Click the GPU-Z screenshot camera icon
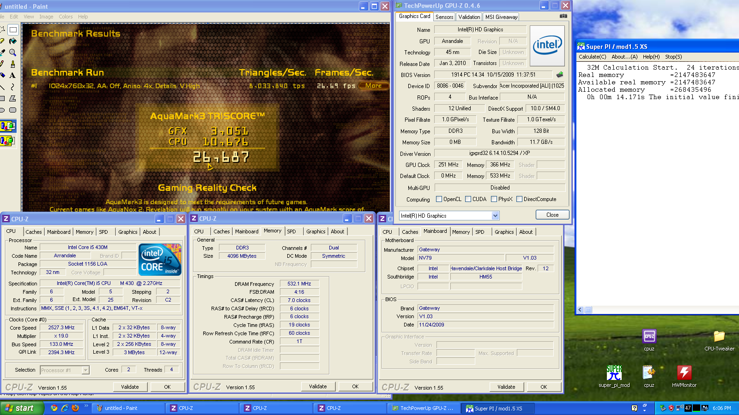Viewport: 739px width, 415px height. [563, 16]
